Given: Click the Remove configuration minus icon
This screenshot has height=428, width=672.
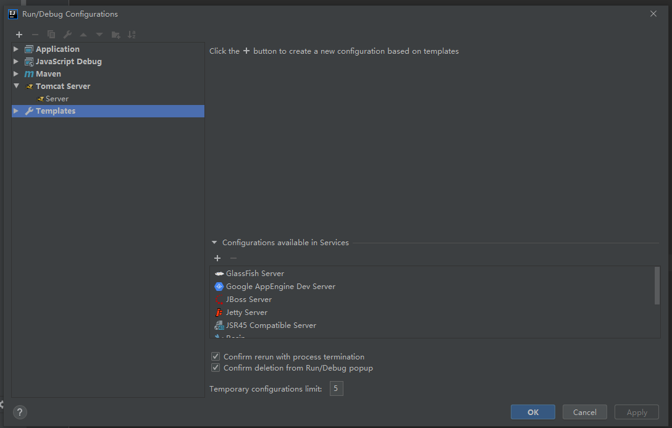Looking at the screenshot, I should [x=35, y=35].
